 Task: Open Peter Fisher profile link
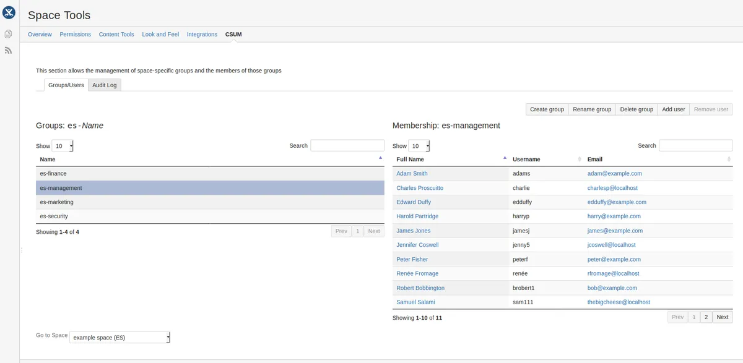412,259
